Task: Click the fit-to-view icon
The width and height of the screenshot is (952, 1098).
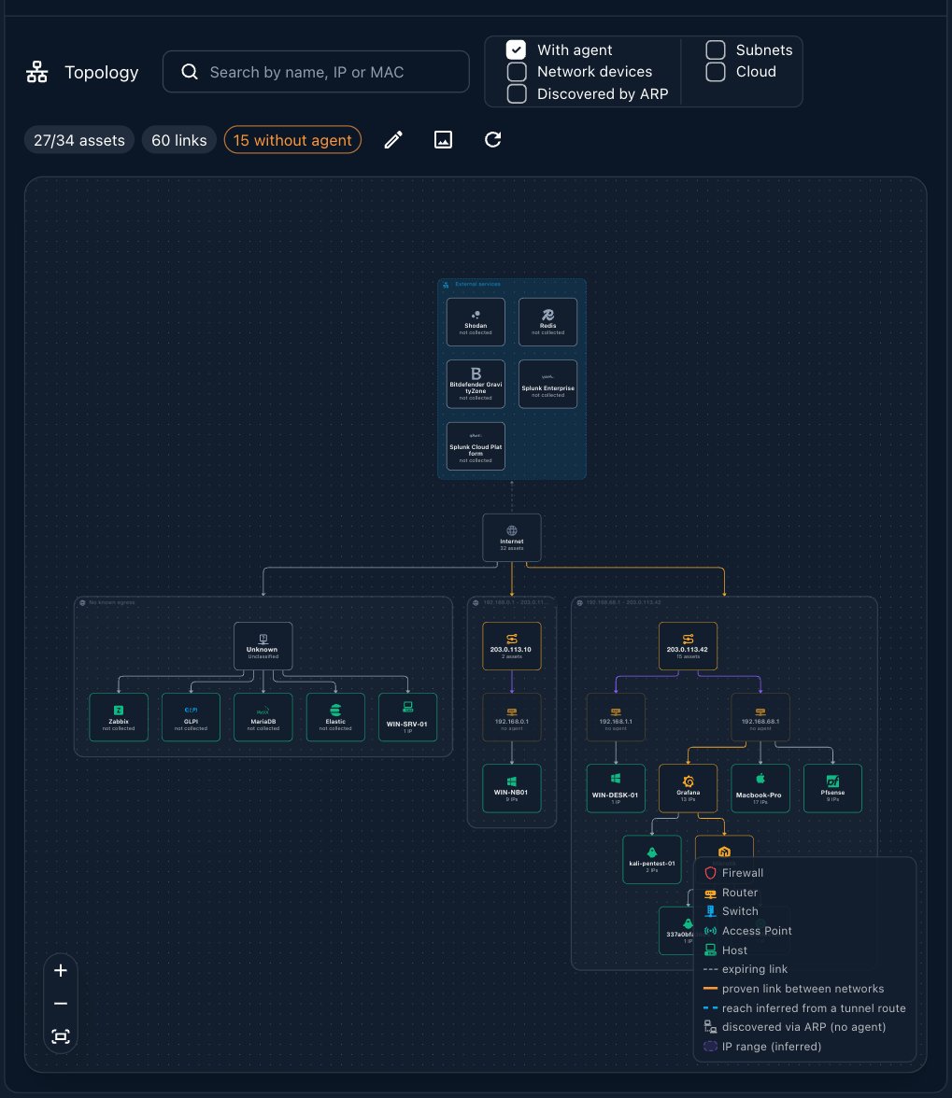Action: [61, 1036]
